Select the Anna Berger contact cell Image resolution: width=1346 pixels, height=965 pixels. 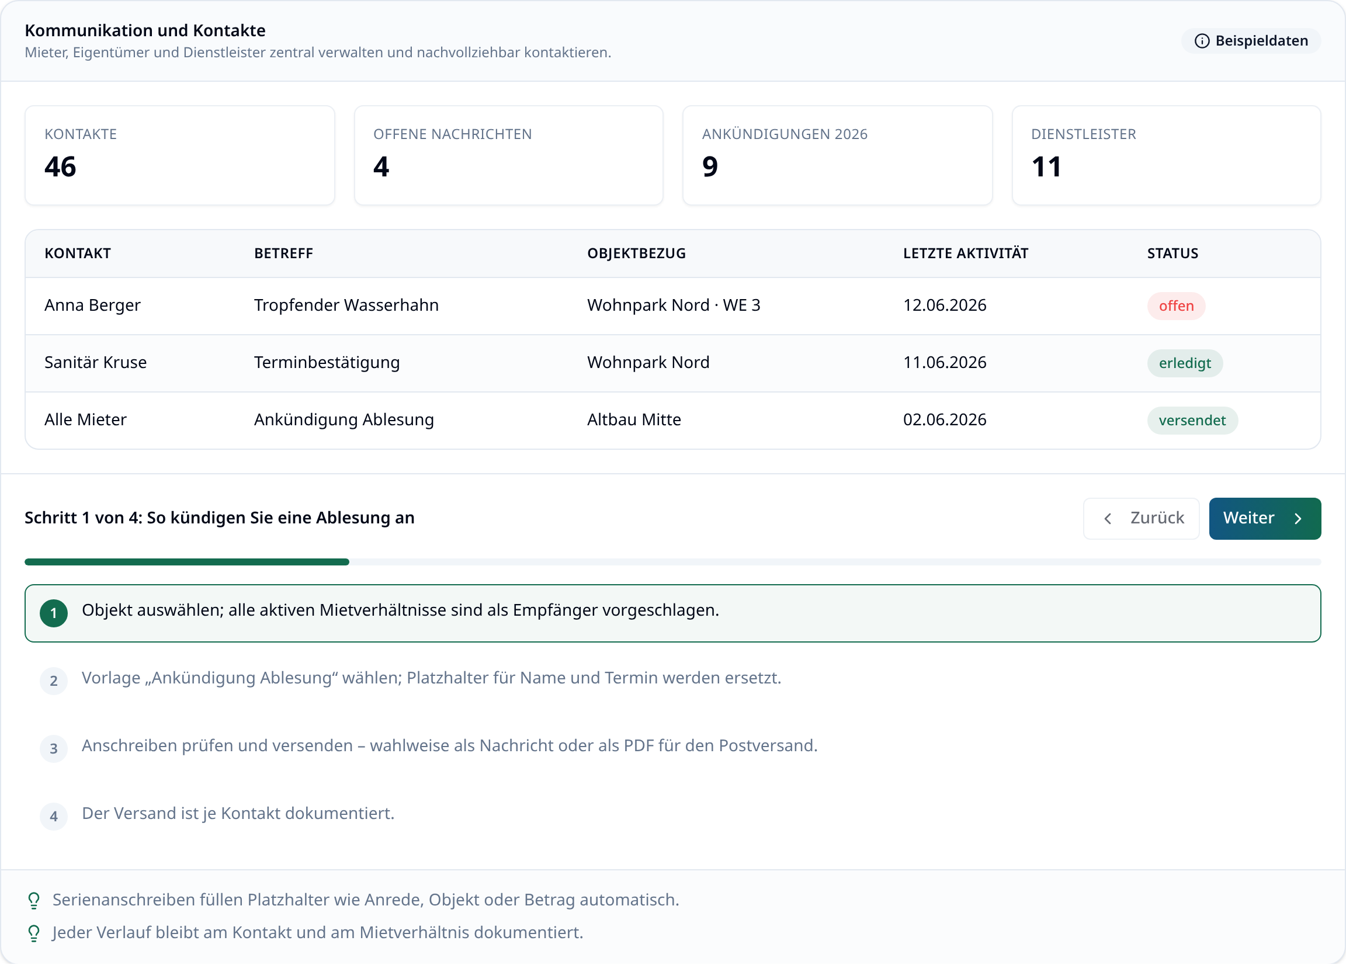92,305
